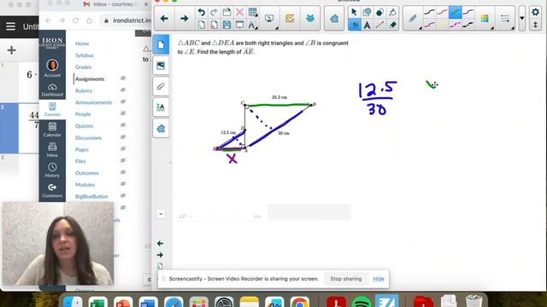Open toolbar settings gear
This screenshot has width=547, height=307.
tap(535, 12)
